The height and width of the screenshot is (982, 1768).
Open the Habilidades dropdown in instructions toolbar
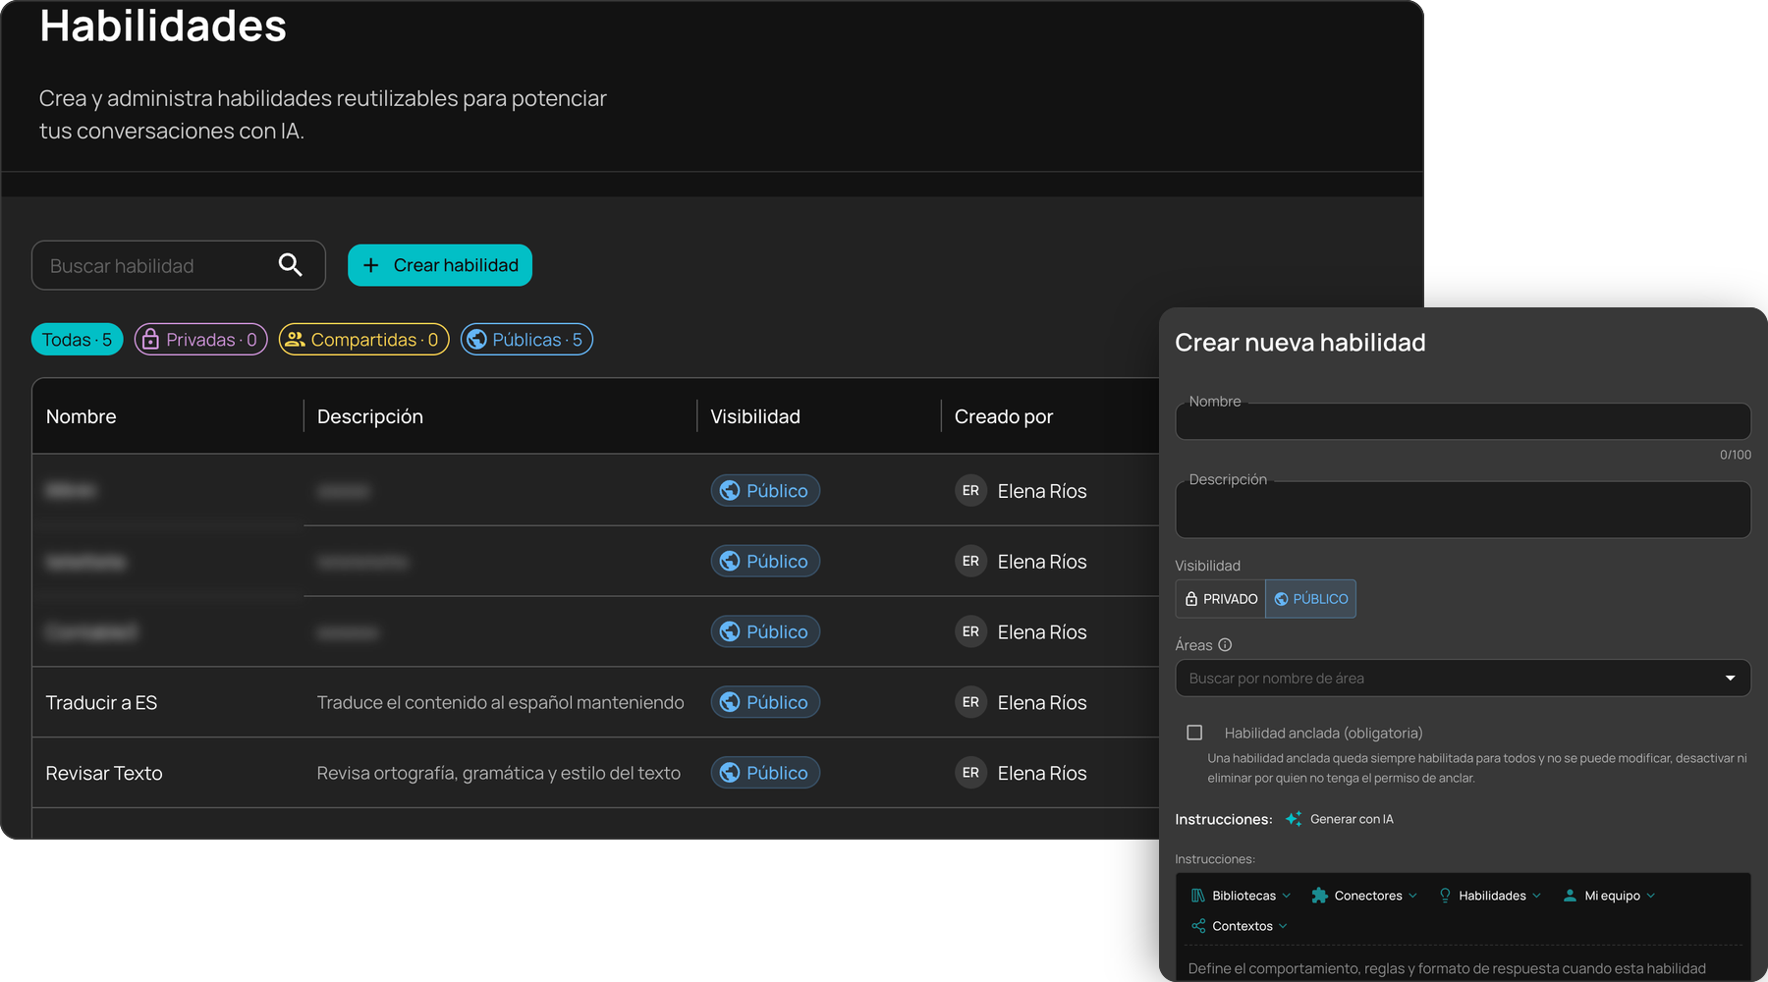click(x=1490, y=896)
